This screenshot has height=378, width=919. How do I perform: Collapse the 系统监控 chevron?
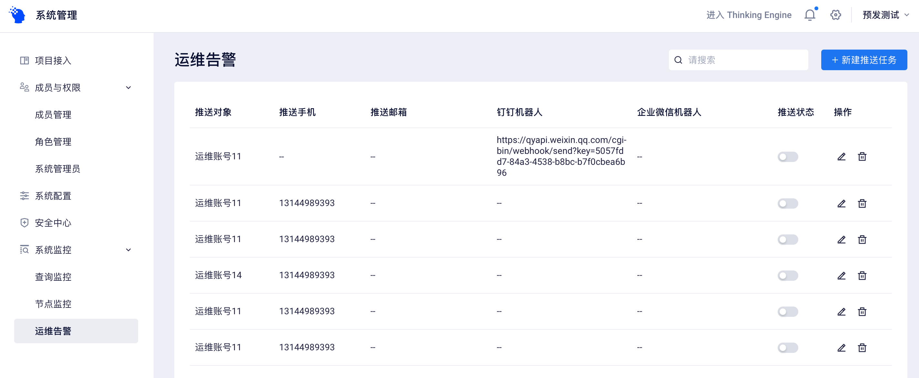pyautogui.click(x=128, y=250)
